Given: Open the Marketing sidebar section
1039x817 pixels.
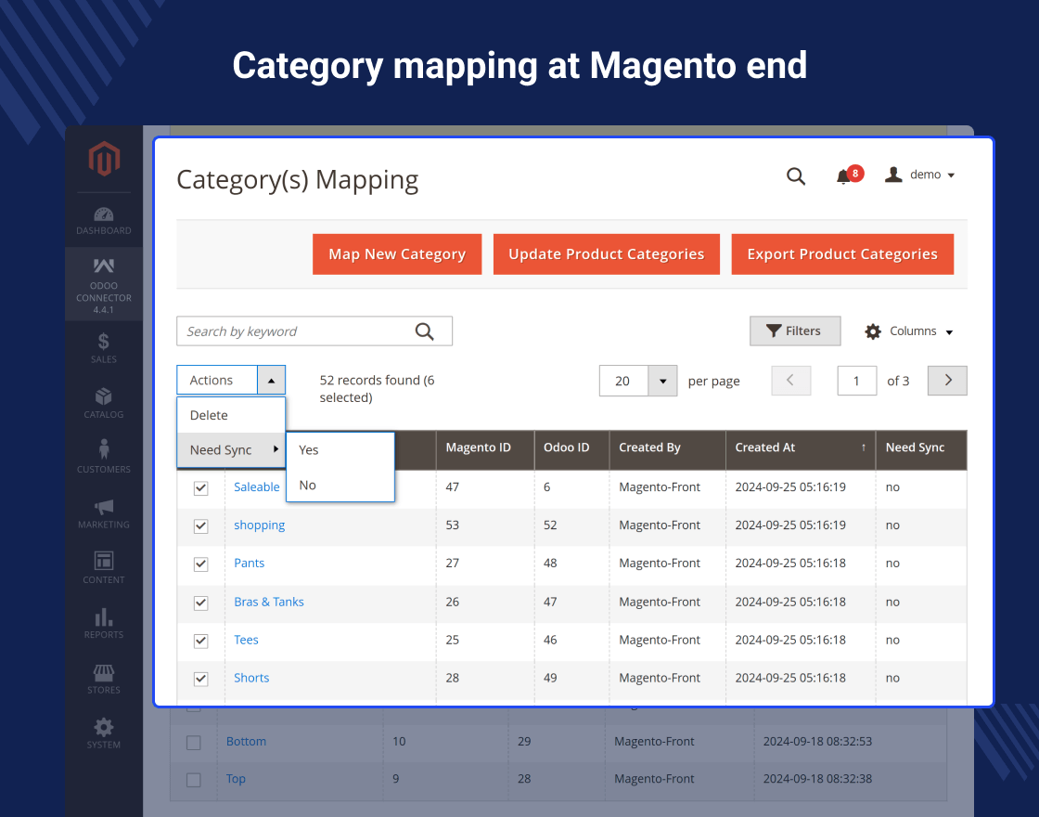Looking at the screenshot, I should [x=103, y=514].
